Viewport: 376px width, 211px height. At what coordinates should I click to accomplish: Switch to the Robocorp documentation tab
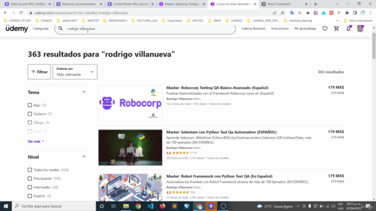tap(79, 4)
